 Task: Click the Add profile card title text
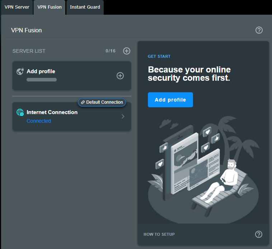[x=41, y=71]
